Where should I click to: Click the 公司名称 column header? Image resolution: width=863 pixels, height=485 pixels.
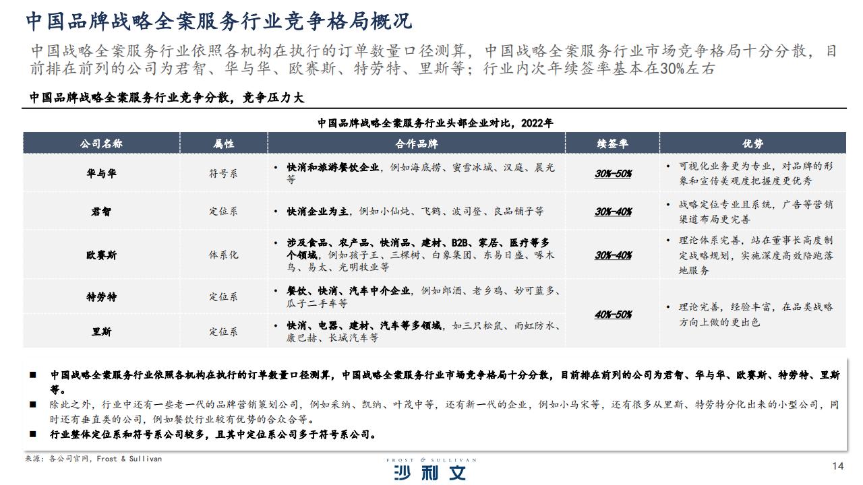tap(101, 143)
